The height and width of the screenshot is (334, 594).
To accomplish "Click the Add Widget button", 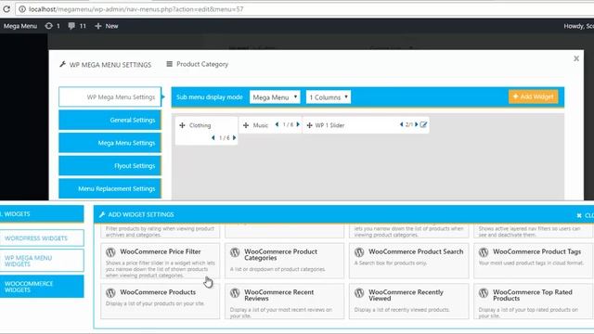I will coord(533,96).
